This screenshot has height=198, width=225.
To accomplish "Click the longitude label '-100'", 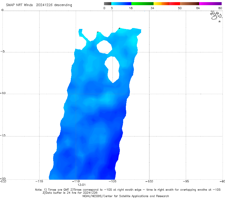I will 149,181.
